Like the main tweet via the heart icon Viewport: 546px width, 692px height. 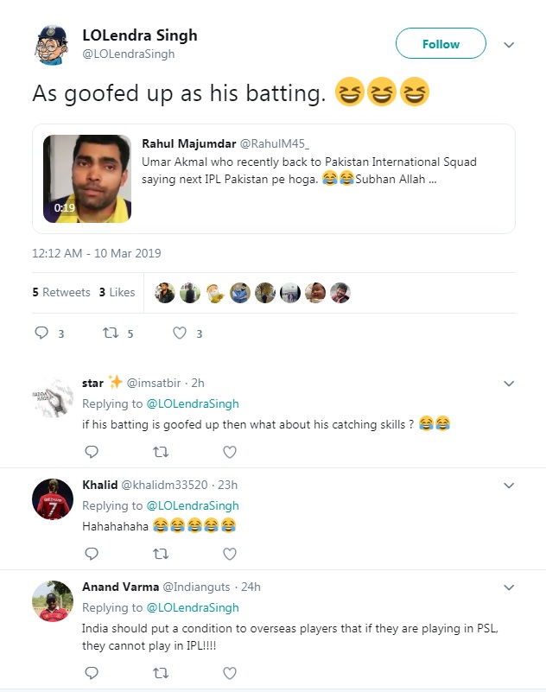click(179, 333)
